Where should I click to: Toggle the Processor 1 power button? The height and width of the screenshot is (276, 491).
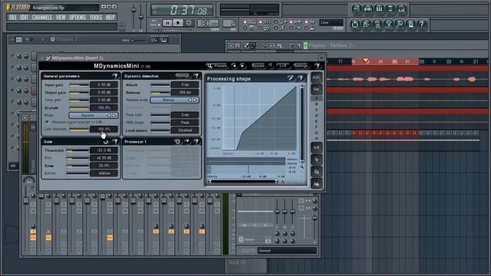click(177, 142)
